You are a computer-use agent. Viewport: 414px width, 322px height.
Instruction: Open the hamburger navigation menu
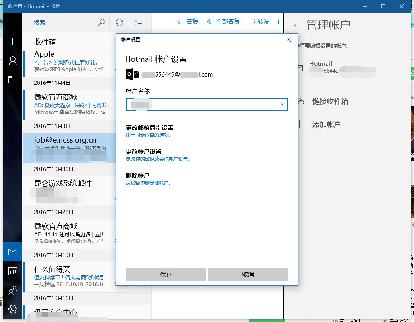click(13, 22)
